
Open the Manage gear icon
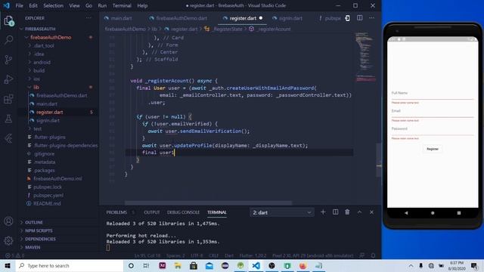pyautogui.click(x=8, y=240)
